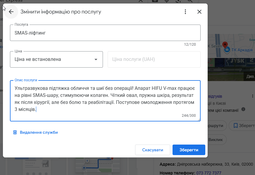Select the Зберегти bookmark button in background
The height and width of the screenshot is (175, 255).
click(x=242, y=126)
